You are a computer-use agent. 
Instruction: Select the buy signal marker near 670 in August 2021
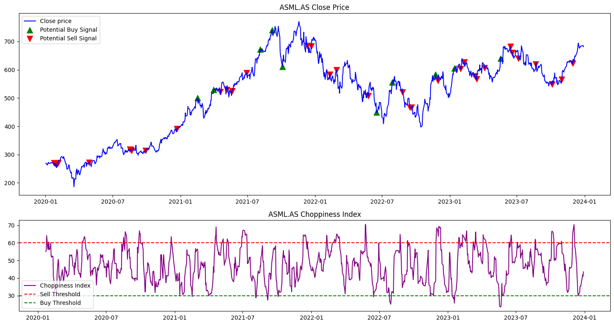[260, 49]
